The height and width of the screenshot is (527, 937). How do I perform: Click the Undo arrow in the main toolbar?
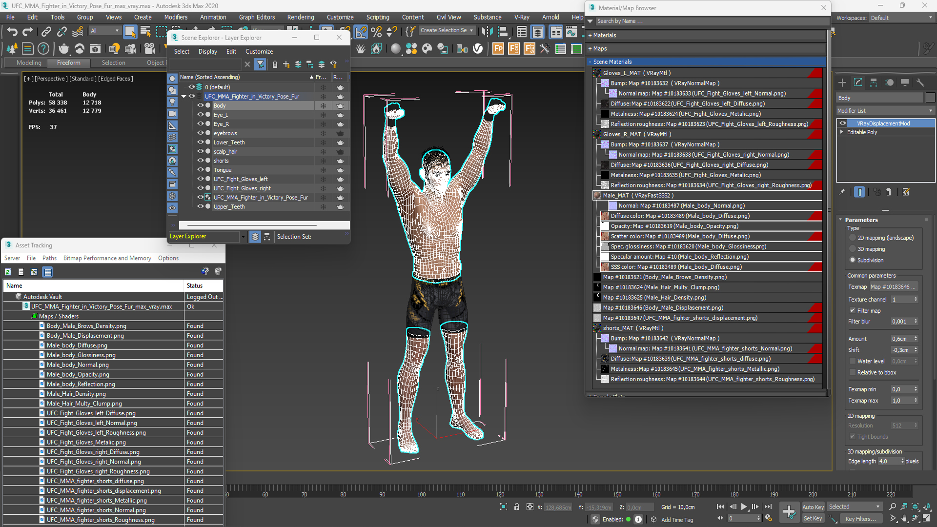[x=12, y=32]
